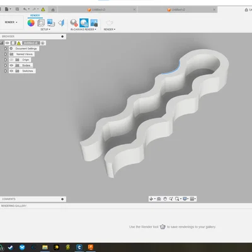
Task: Select the Pan hand tool in navigation bar
Action: tap(165, 198)
